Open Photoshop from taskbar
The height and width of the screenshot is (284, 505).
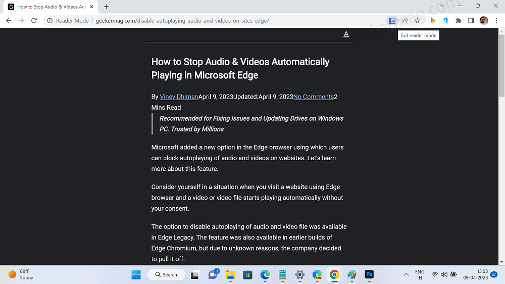pos(369,275)
